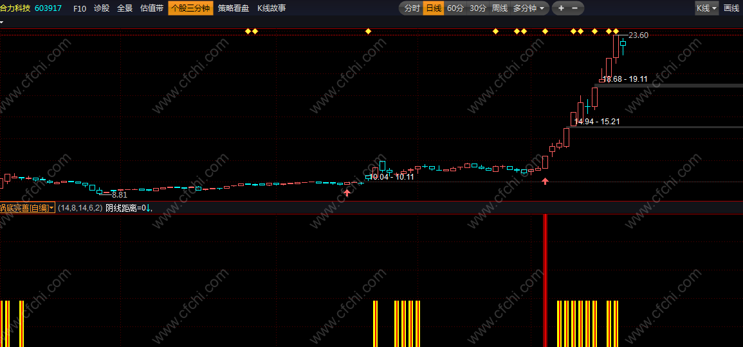743x347 pixels.
Task: Click the lone diamond marker above the 10.04 candles
Action: coord(368,32)
